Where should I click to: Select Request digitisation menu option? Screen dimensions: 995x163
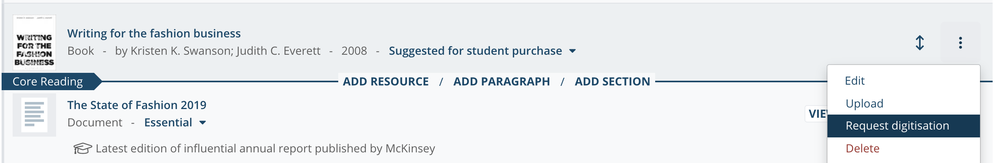point(897,126)
